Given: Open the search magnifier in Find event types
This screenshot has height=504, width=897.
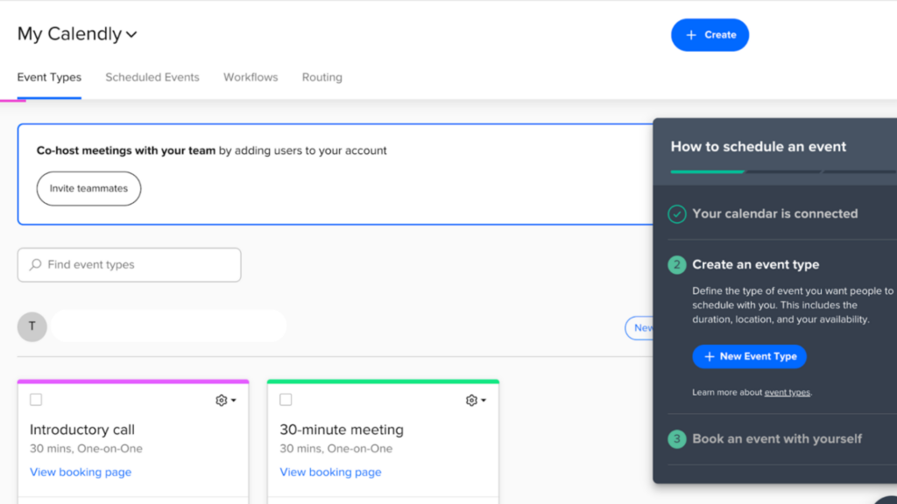Looking at the screenshot, I should 34,264.
